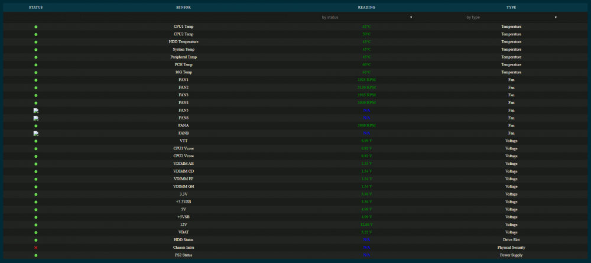Image resolution: width=591 pixels, height=263 pixels.
Task: Click the 0.99 V reading for VTT
Action: point(366,141)
